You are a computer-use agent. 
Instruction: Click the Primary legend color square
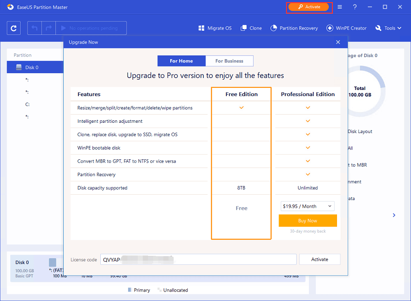pos(129,290)
